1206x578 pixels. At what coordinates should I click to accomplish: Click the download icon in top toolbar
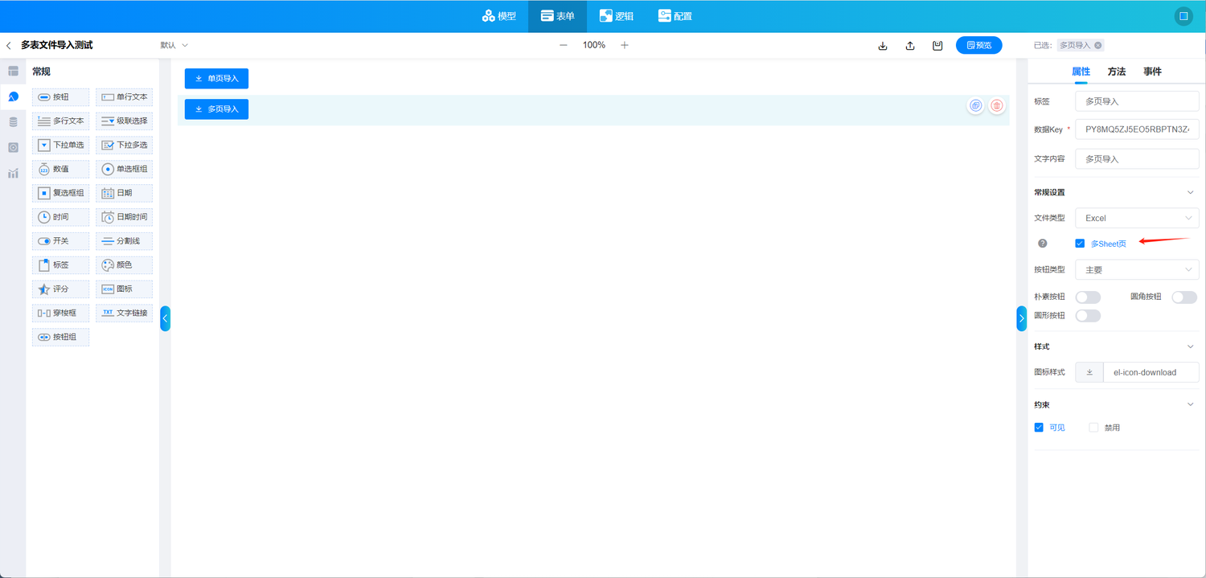[883, 46]
